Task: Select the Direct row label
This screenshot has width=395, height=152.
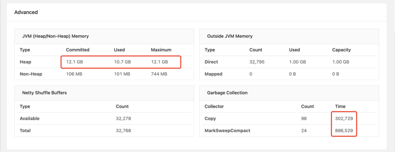Action: point(211,62)
